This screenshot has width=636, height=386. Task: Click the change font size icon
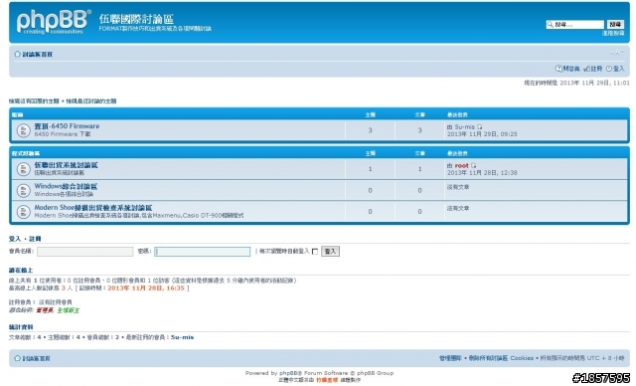click(x=617, y=53)
